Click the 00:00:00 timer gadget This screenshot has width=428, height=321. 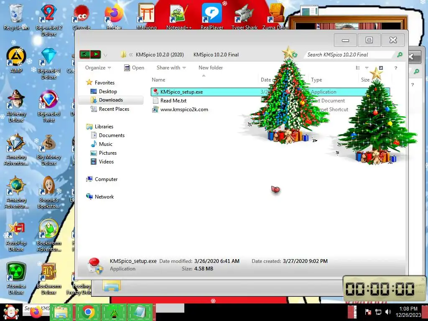coord(384,288)
